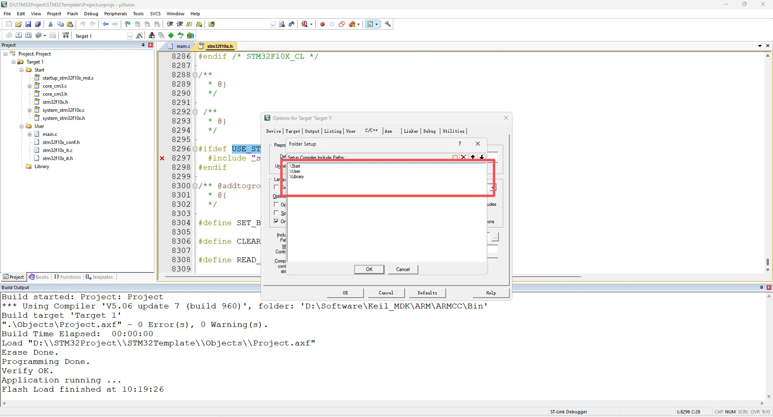This screenshot has width=773, height=417.
Task: Click Cancel in the Folder Setup dialog
Action: tap(403, 269)
